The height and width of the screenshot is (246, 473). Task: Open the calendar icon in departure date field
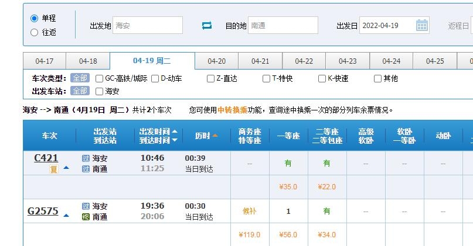tap(422, 25)
